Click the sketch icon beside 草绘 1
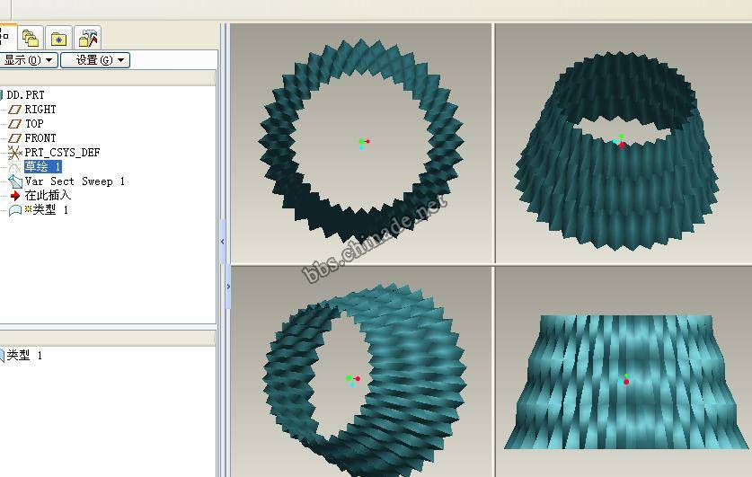This screenshot has width=752, height=477. click(15, 167)
